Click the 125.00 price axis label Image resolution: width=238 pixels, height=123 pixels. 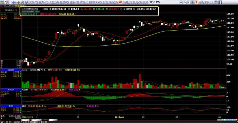coord(230,14)
